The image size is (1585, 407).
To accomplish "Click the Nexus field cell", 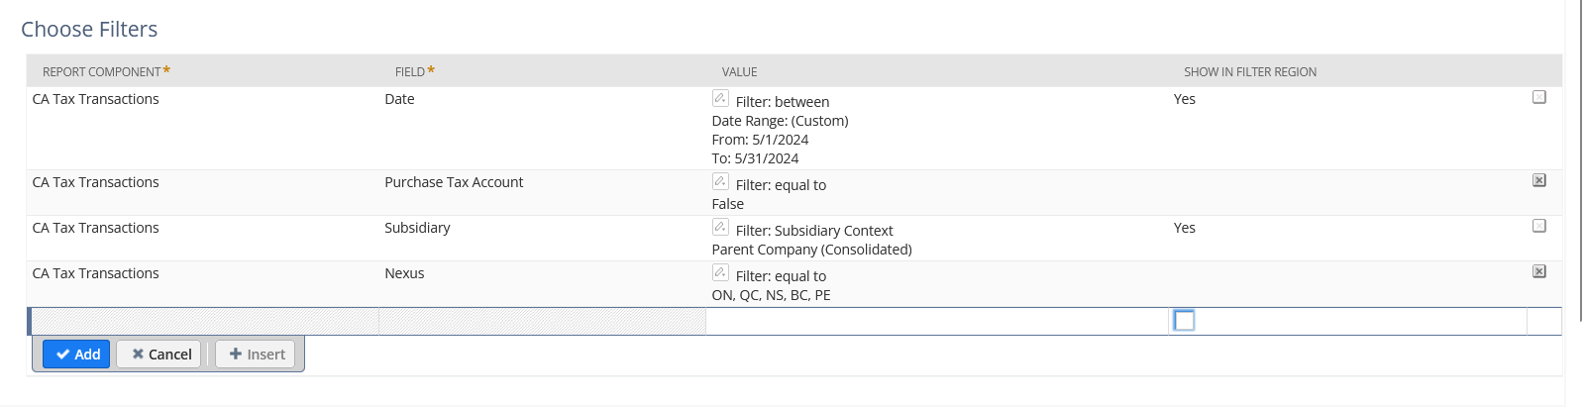I will click(404, 273).
